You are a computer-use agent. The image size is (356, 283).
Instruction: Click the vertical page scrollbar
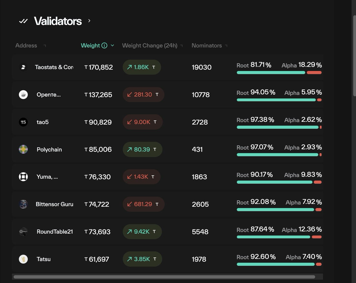coord(354,55)
